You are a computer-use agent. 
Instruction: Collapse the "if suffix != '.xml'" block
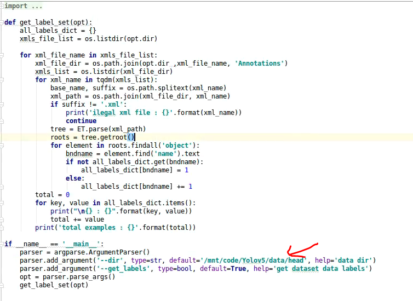2,105
